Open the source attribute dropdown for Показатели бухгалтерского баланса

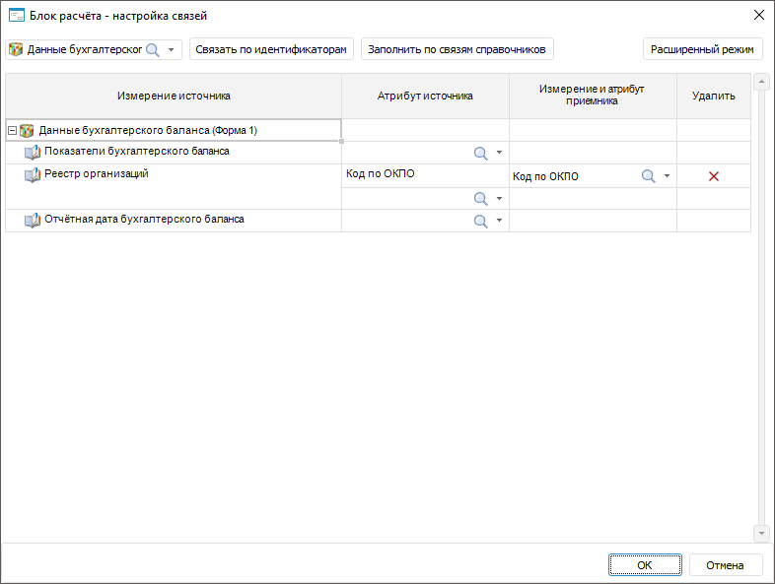click(x=499, y=153)
